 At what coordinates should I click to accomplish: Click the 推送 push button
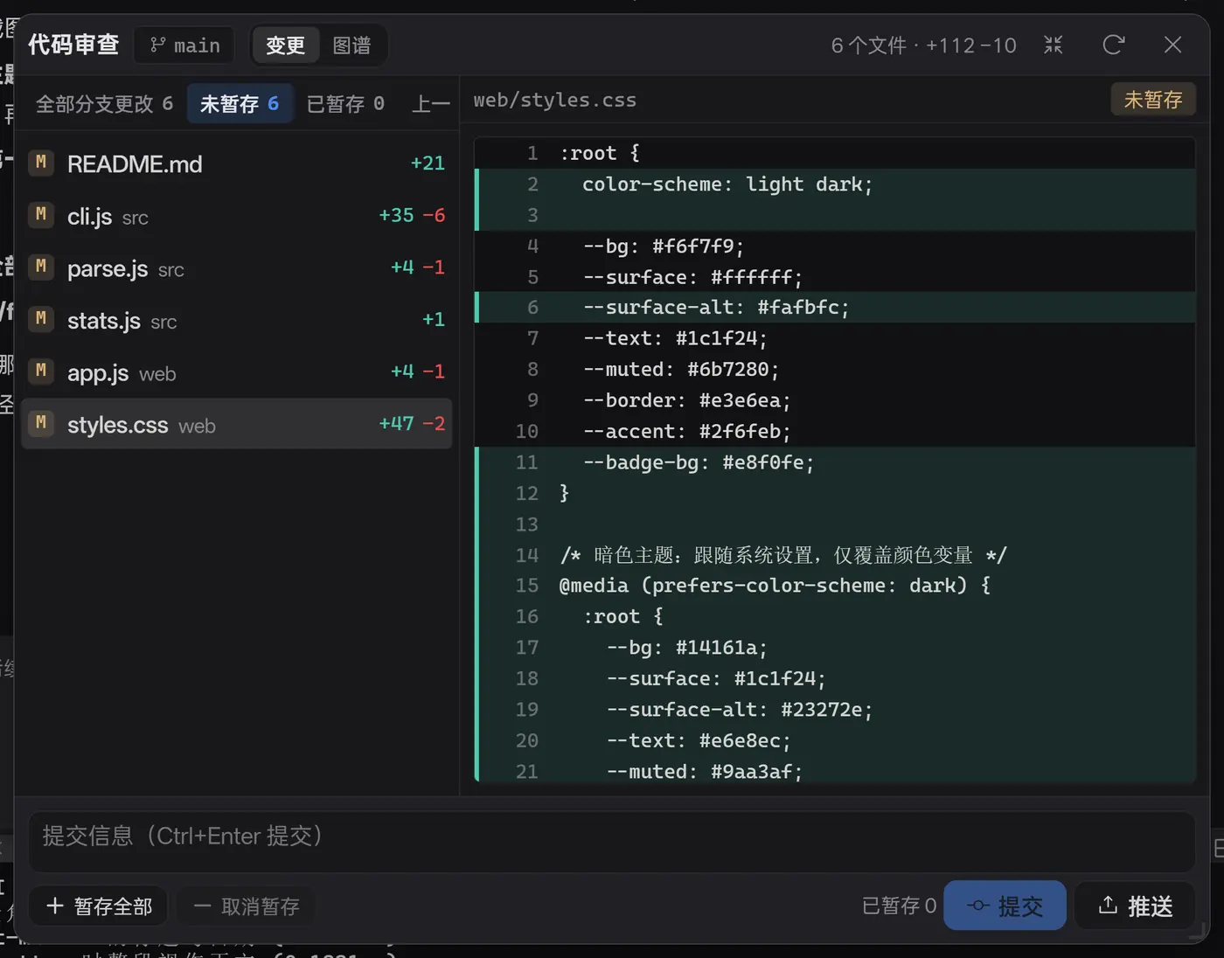click(x=1136, y=906)
